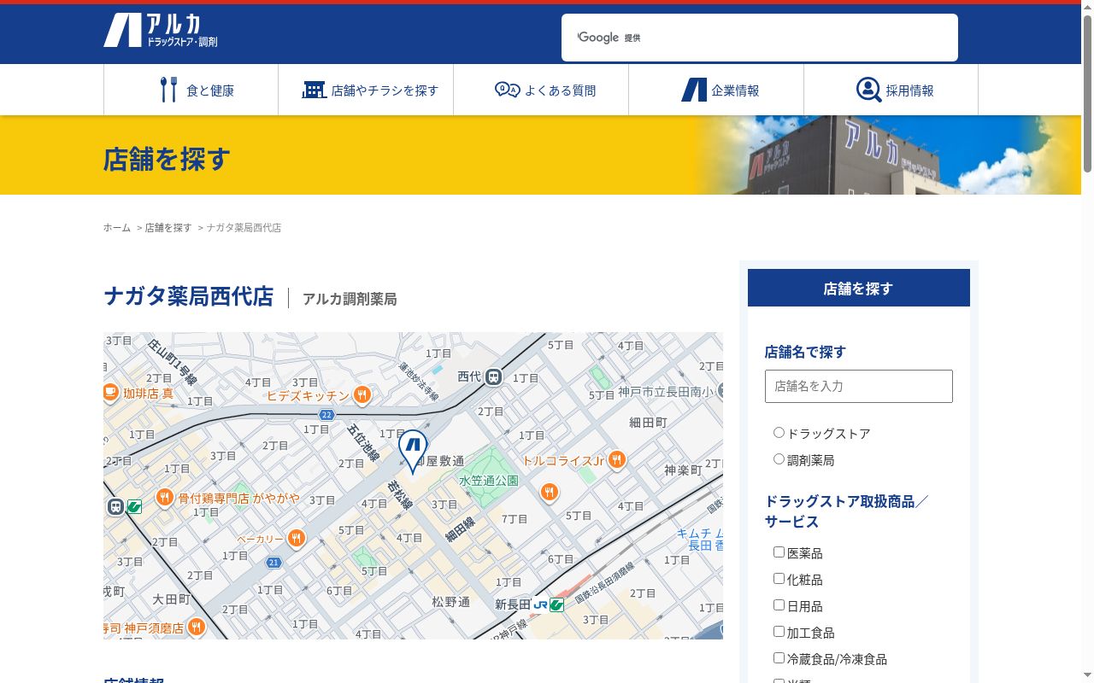Click the 店舗名を入力 text field
Viewport: 1094px width, 683px height.
[858, 386]
